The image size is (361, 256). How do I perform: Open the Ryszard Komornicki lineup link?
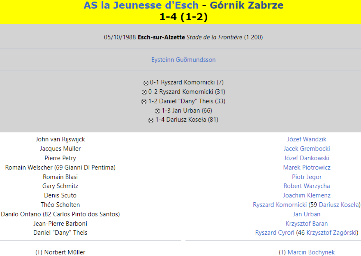coord(280,205)
